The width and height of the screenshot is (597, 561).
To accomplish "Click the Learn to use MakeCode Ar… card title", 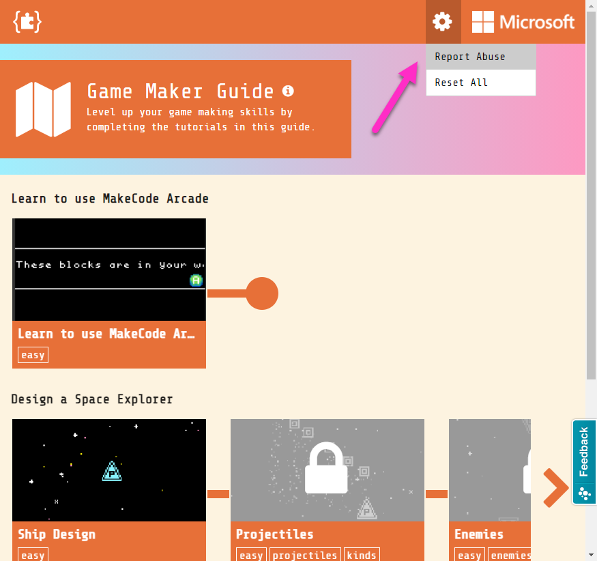I will pos(106,334).
